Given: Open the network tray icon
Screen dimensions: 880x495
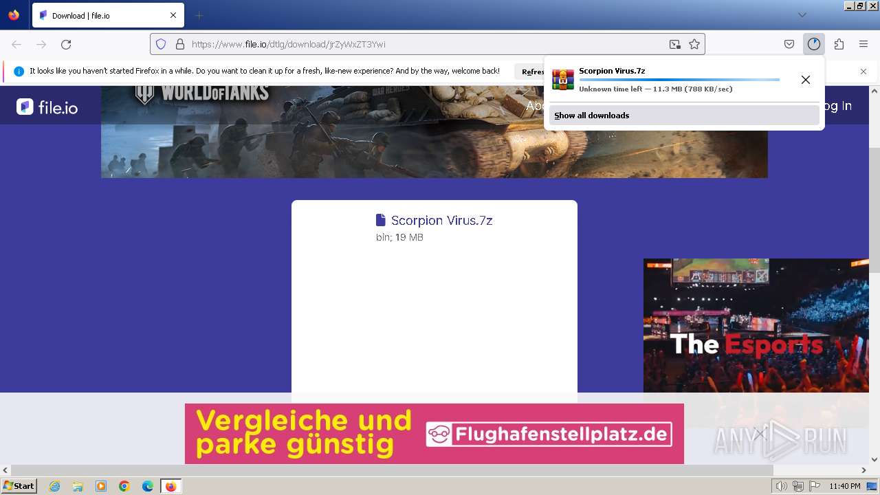Looking at the screenshot, I should tap(798, 486).
